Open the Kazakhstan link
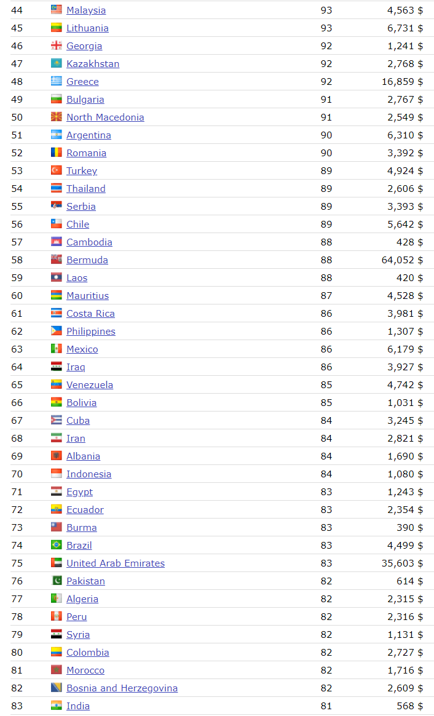Screen dimensions: 434x716 pyautogui.click(x=93, y=64)
